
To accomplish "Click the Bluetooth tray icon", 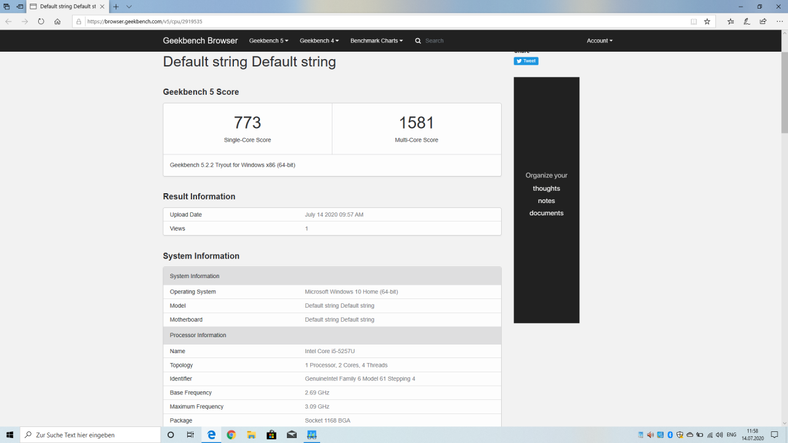I will click(x=670, y=435).
